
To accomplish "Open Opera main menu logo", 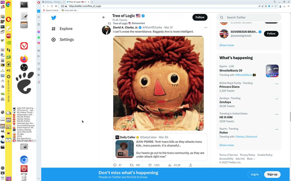I will [38, 2].
